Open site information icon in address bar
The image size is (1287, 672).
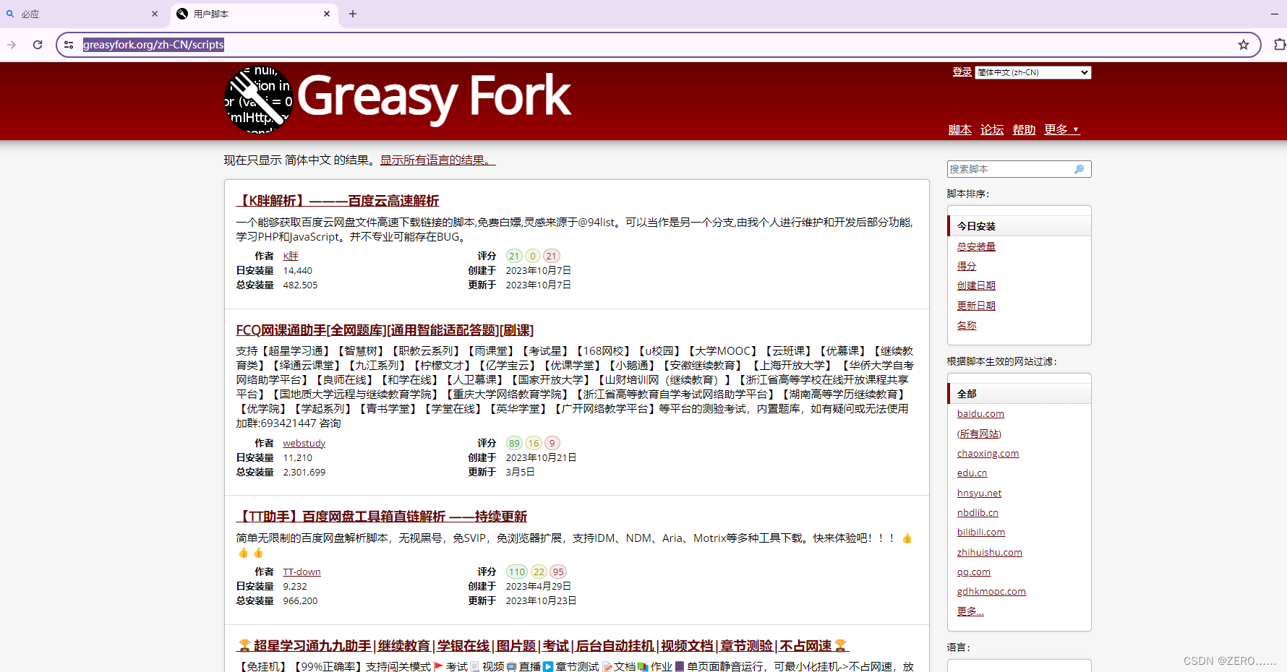coord(69,45)
